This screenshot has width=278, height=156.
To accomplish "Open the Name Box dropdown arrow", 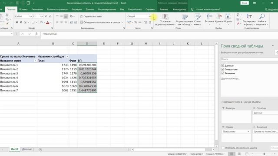I will (12, 34).
